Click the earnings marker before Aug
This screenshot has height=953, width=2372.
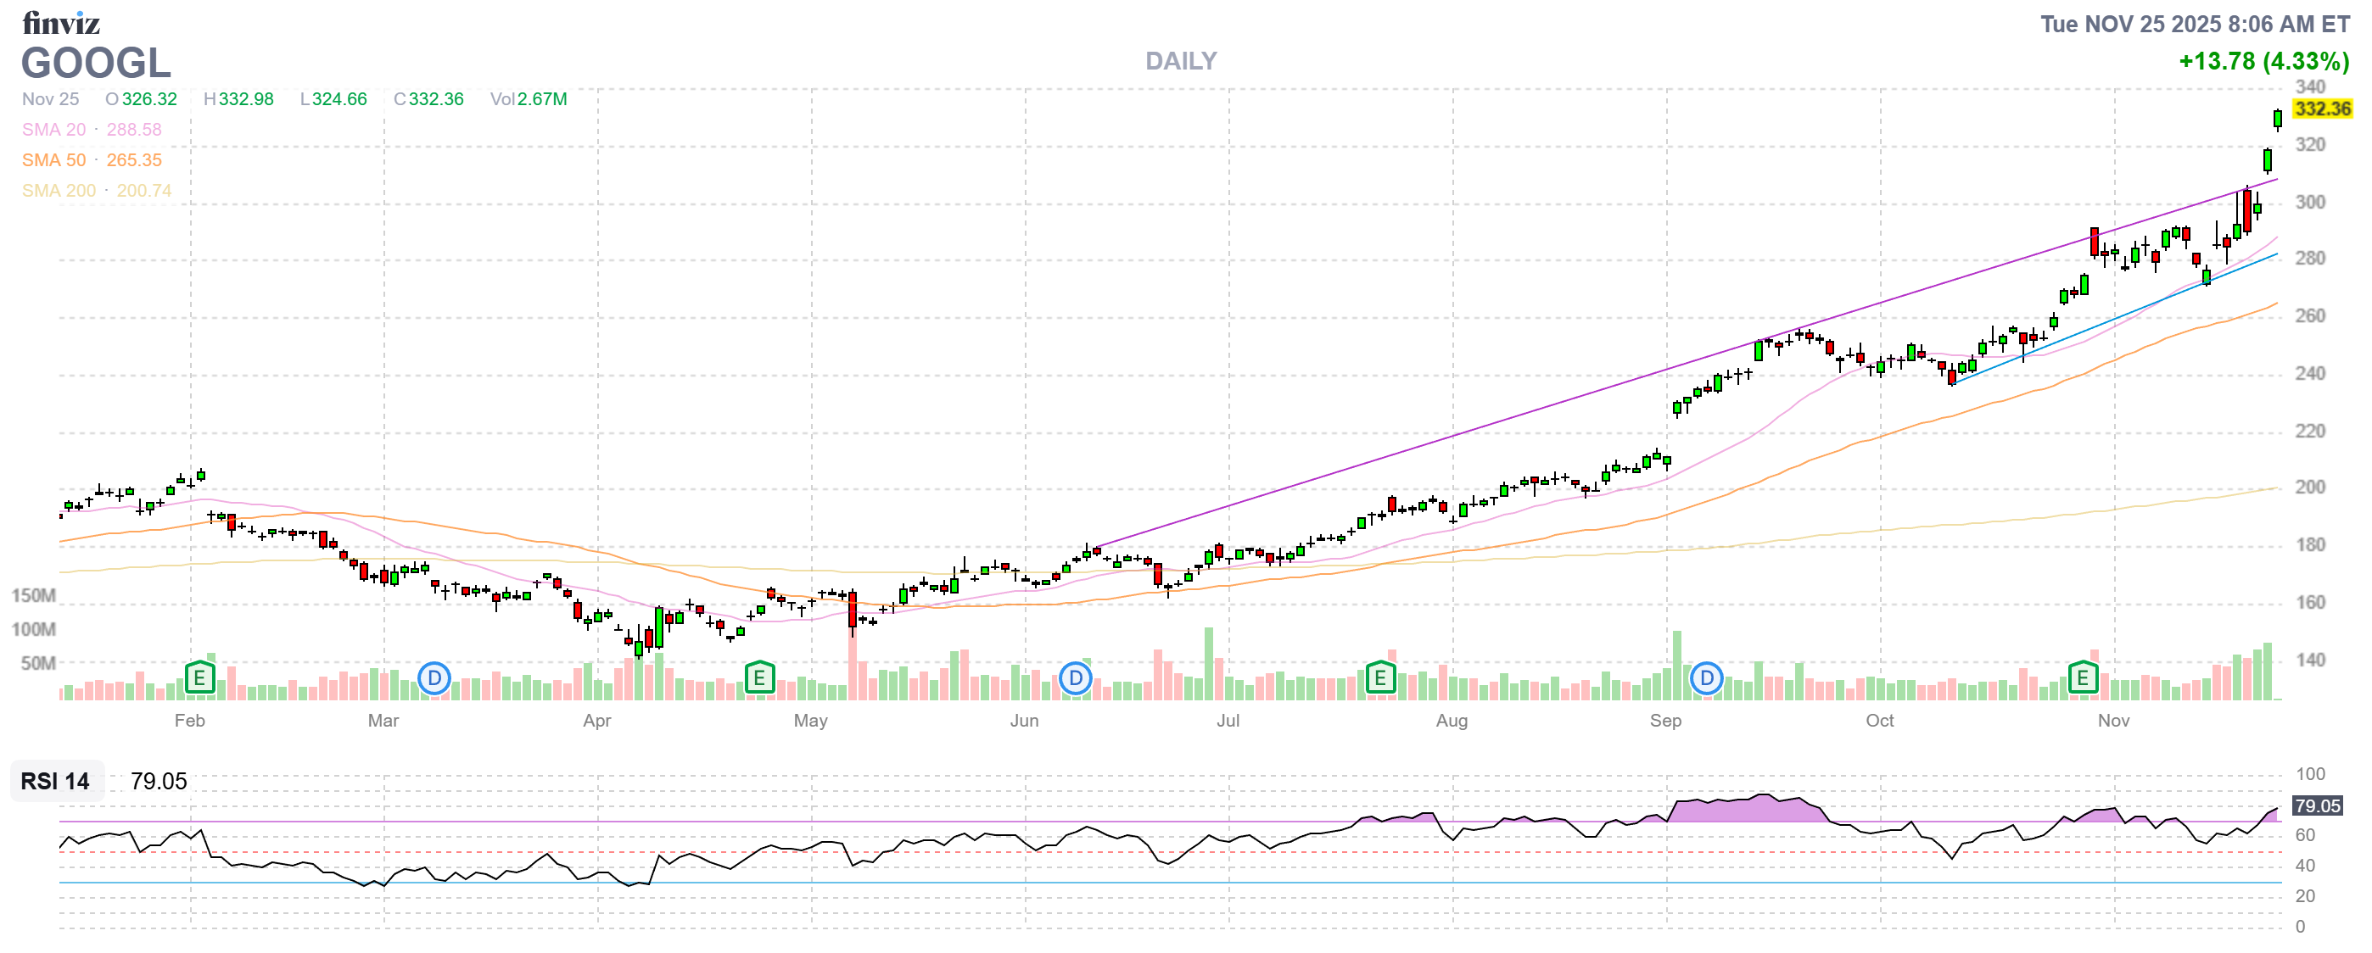click(x=1379, y=679)
